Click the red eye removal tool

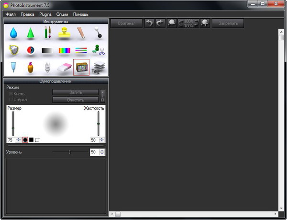(30, 50)
